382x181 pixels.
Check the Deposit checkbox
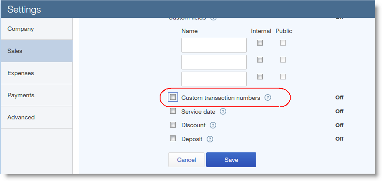(x=173, y=138)
